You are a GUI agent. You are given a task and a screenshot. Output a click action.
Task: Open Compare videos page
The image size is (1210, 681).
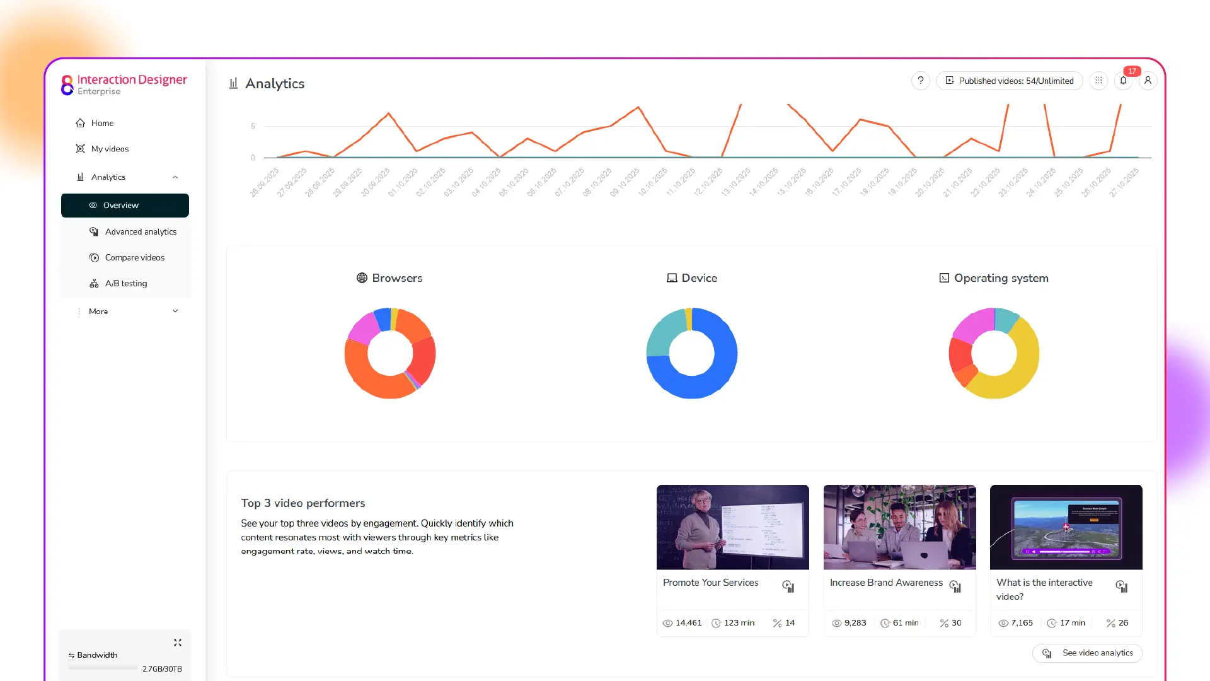pos(134,258)
